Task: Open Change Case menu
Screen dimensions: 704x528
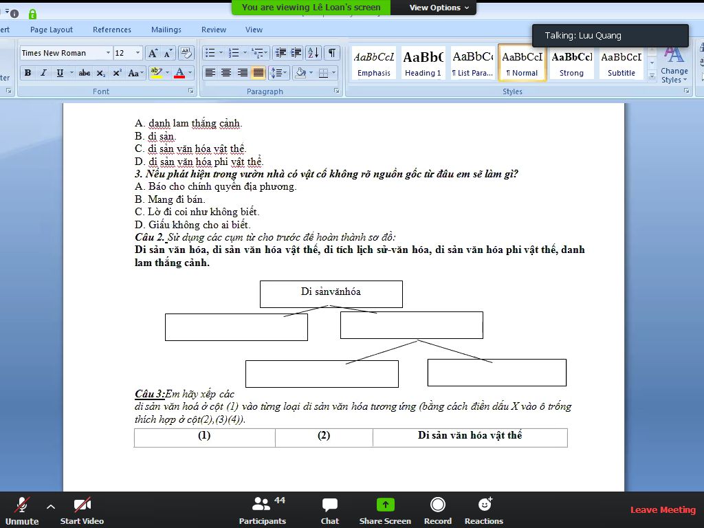Action: click(135, 73)
